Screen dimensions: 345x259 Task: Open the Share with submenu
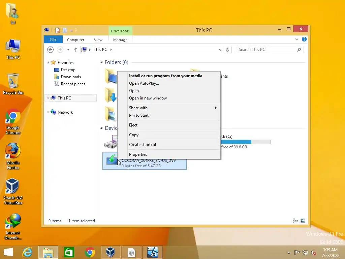169,108
